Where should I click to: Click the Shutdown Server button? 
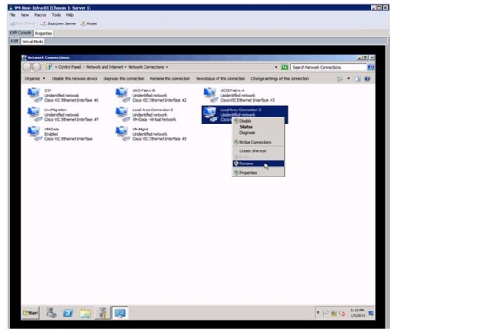(58, 23)
